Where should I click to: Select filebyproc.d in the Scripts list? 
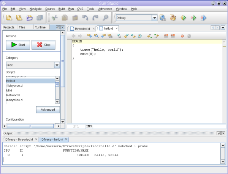tap(30, 86)
